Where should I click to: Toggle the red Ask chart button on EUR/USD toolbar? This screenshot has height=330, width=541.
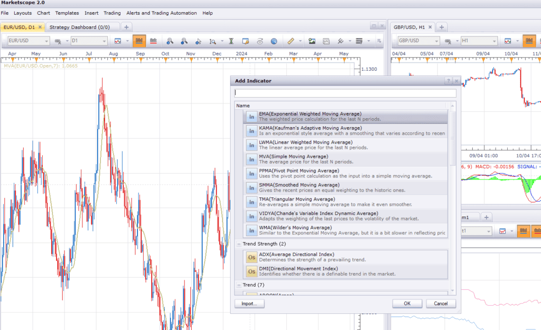pos(154,41)
